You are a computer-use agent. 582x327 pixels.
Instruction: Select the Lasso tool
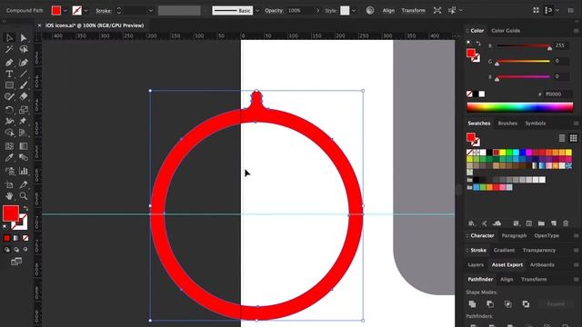click(x=24, y=49)
